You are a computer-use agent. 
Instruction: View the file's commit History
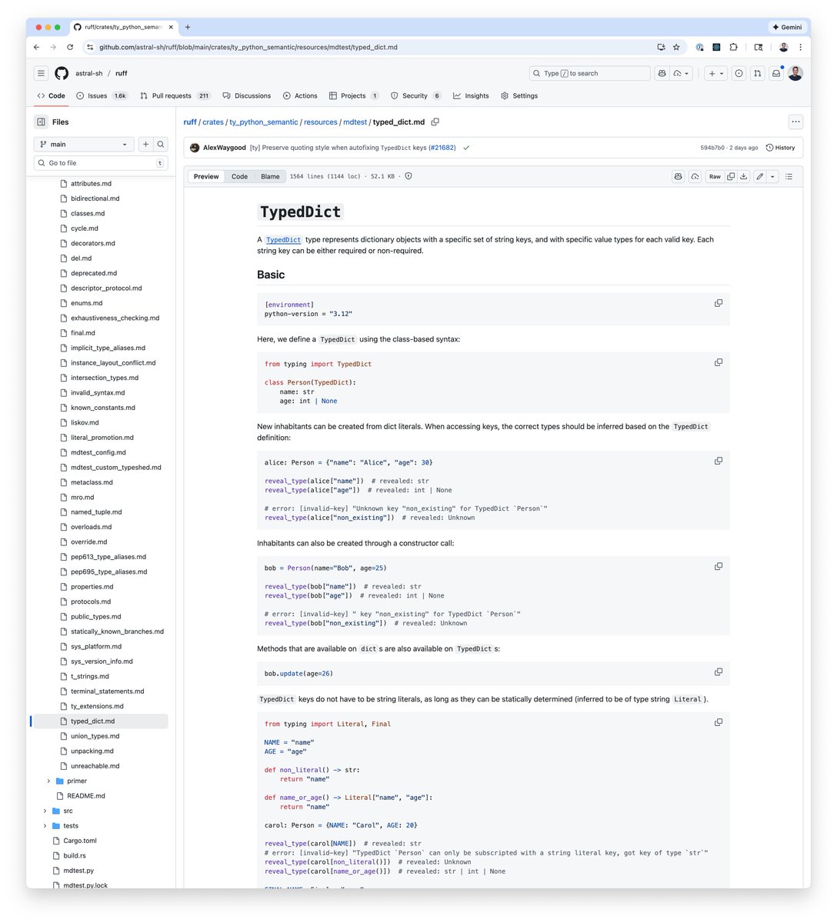pyautogui.click(x=780, y=147)
